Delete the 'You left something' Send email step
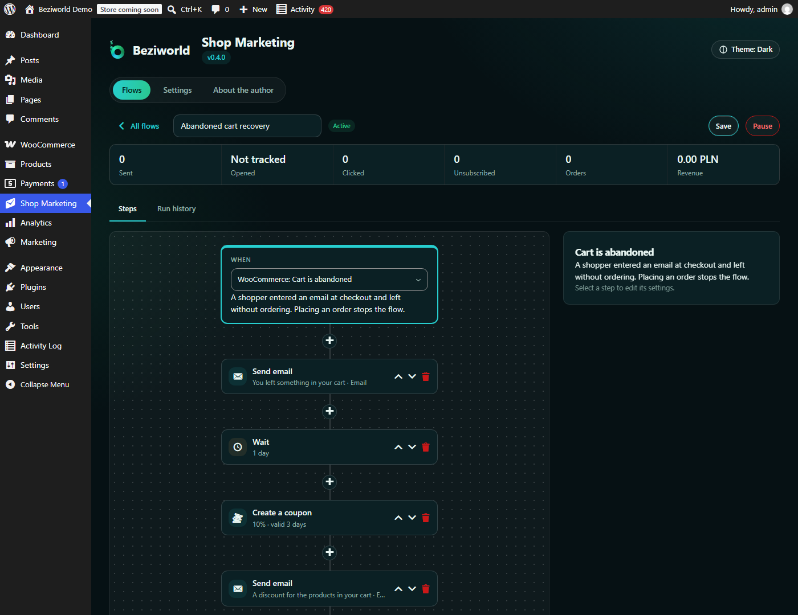Image resolution: width=798 pixels, height=615 pixels. coord(426,376)
